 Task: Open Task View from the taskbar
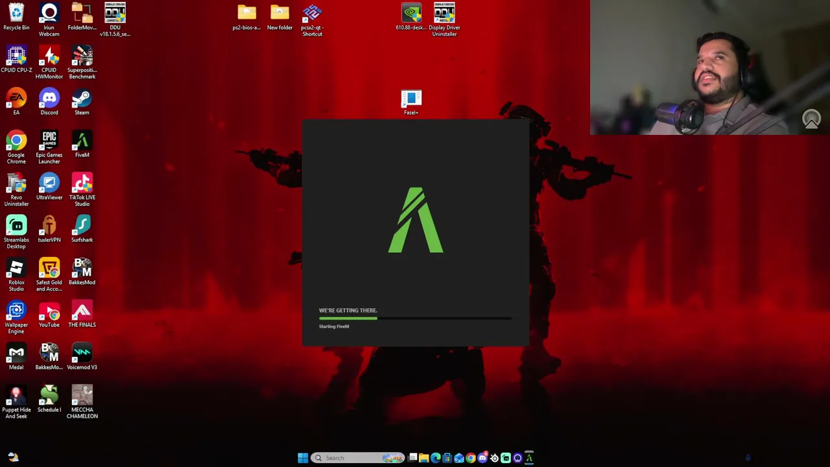412,458
